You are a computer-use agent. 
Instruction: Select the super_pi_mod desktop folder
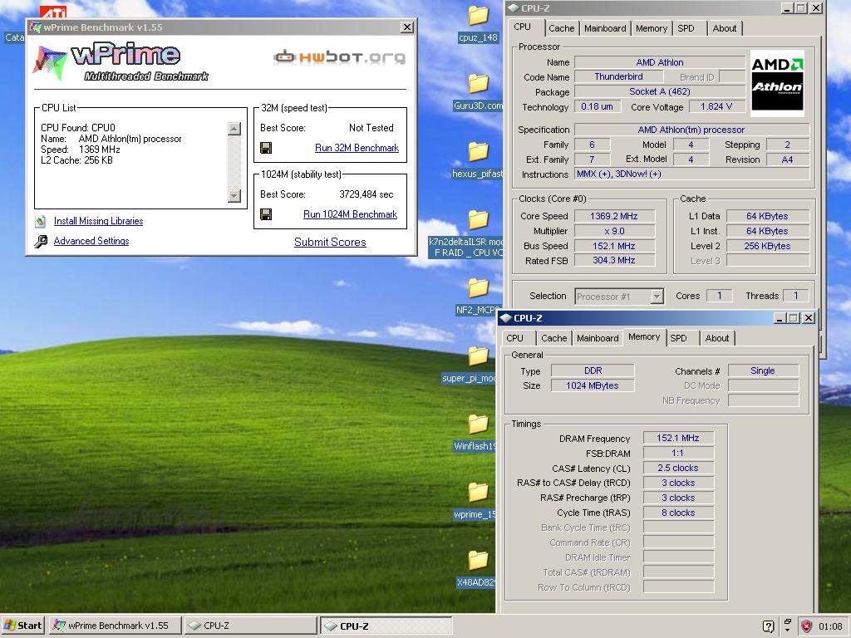coord(472,365)
